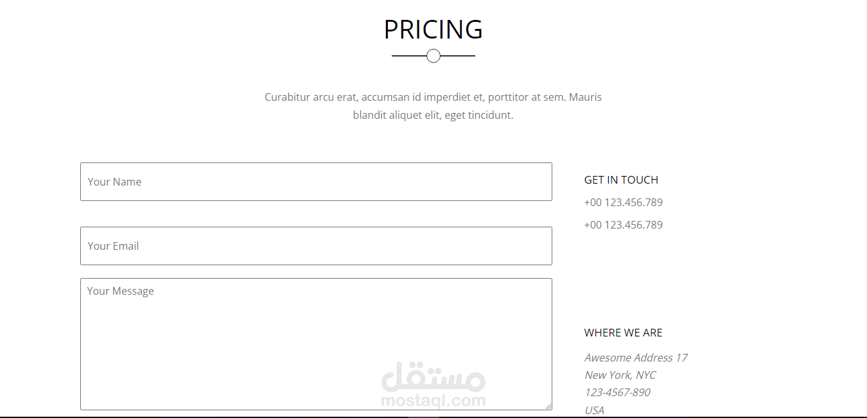The height and width of the screenshot is (418, 867).
Task: Click the 123-4567-890 address line
Action: tap(617, 392)
